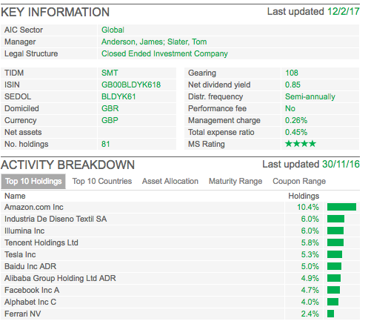Click the Name column header
The height and width of the screenshot is (324, 371).
15,196
